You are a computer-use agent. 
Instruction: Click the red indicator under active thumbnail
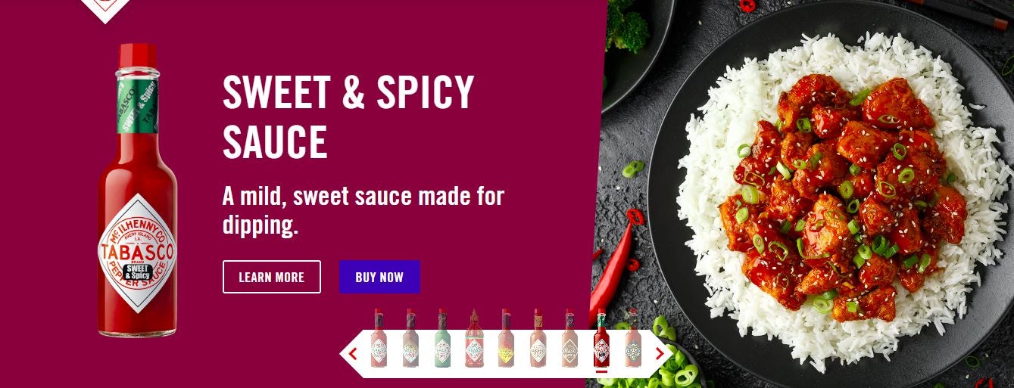pyautogui.click(x=601, y=371)
